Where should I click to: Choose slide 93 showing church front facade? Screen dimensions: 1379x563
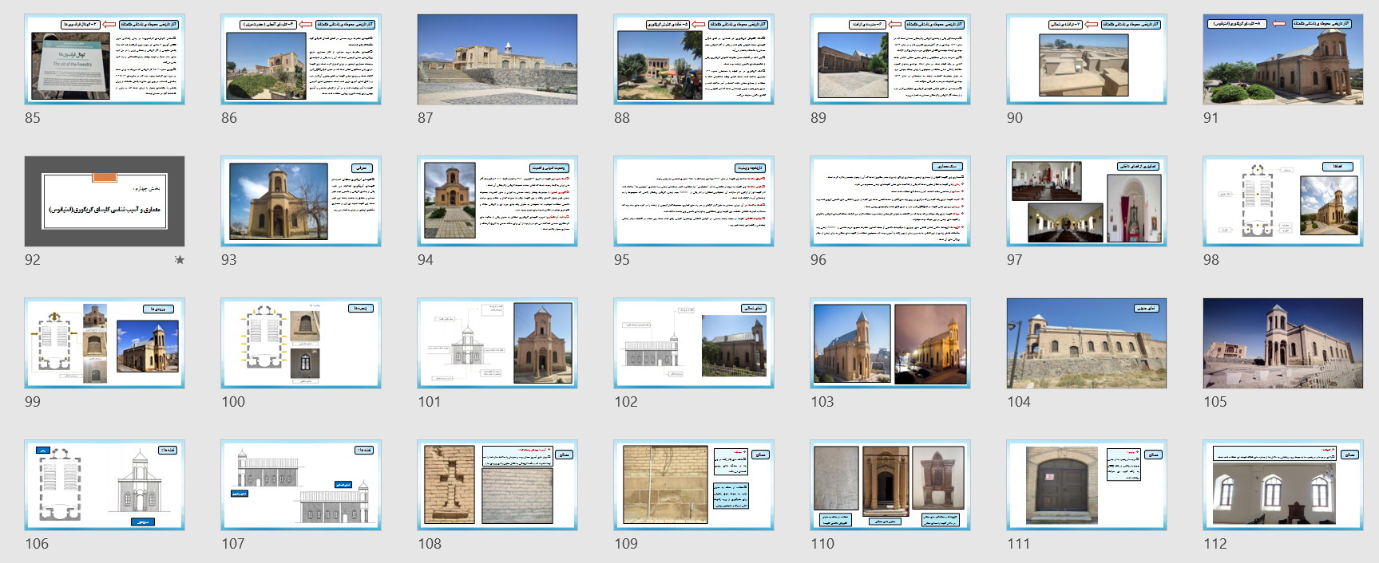pyautogui.click(x=301, y=201)
